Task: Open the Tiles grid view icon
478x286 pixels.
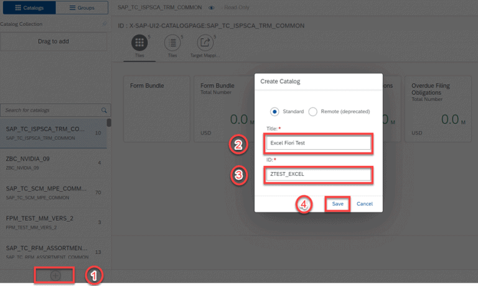Action: point(139,43)
